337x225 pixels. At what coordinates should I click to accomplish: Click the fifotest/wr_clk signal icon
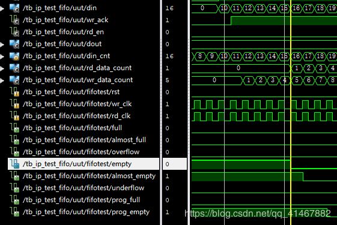(15, 104)
